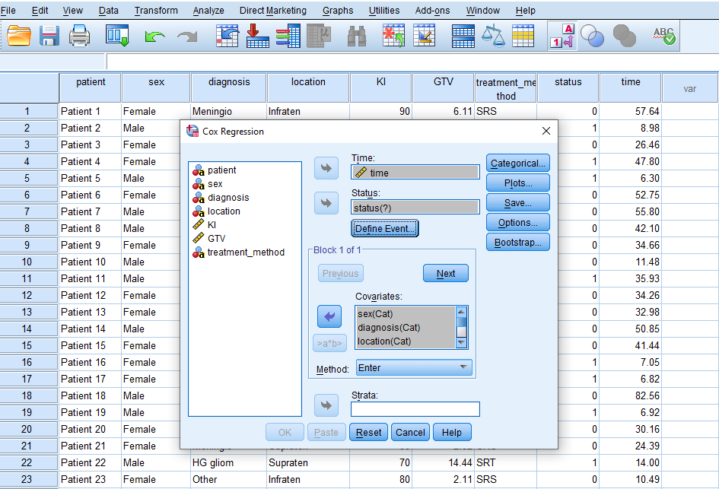Click the Print icon in the toolbar
Viewport: 719px width, 489px height.
click(x=79, y=36)
